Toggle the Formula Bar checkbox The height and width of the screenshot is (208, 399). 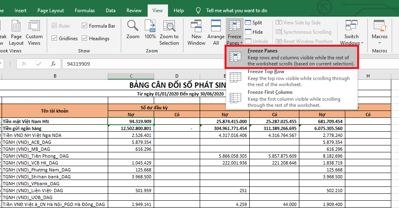(85, 26)
